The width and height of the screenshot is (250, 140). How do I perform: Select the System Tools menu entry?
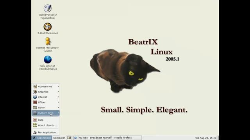click(x=46, y=113)
